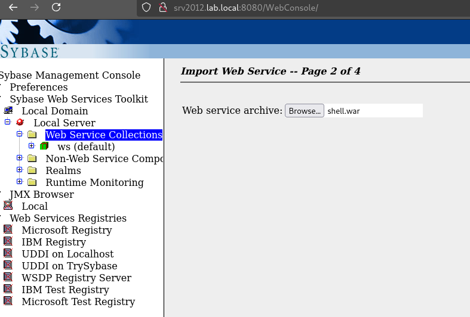Viewport: 470px width, 317px height.
Task: Collapse the Local Server tree node
Action: [x=8, y=122]
